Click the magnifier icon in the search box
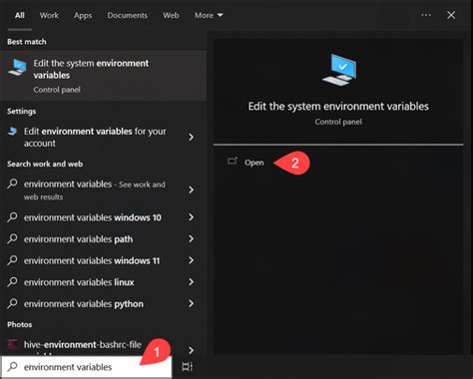The width and height of the screenshot is (473, 379). [x=13, y=367]
